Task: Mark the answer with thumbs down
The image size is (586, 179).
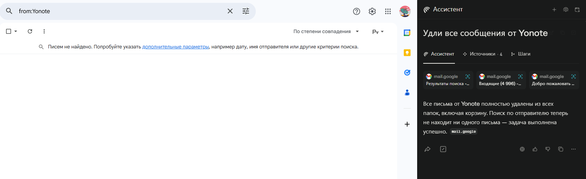Action: (x=548, y=149)
